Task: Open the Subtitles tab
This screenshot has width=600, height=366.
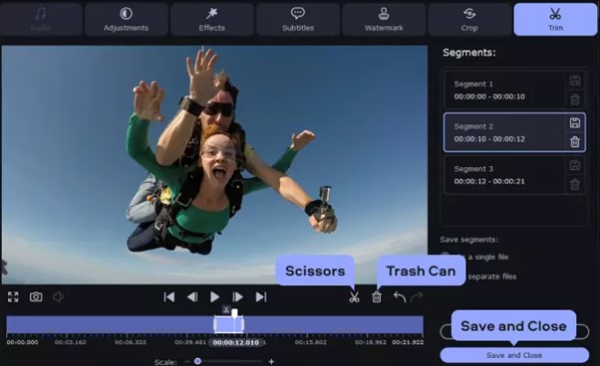Action: click(298, 19)
